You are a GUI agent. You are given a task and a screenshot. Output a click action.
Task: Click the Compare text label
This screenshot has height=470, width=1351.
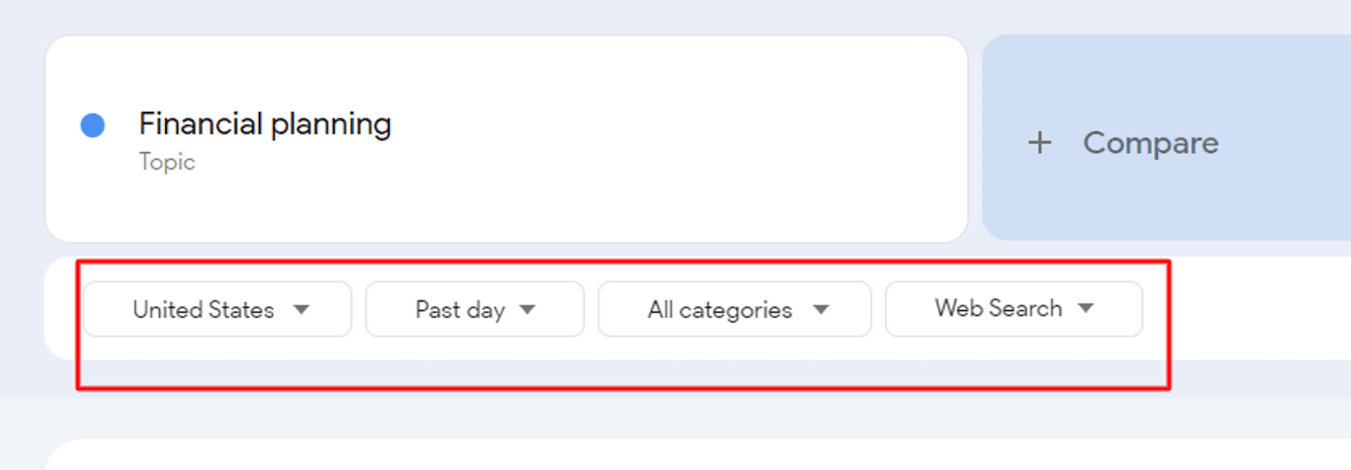click(1150, 144)
